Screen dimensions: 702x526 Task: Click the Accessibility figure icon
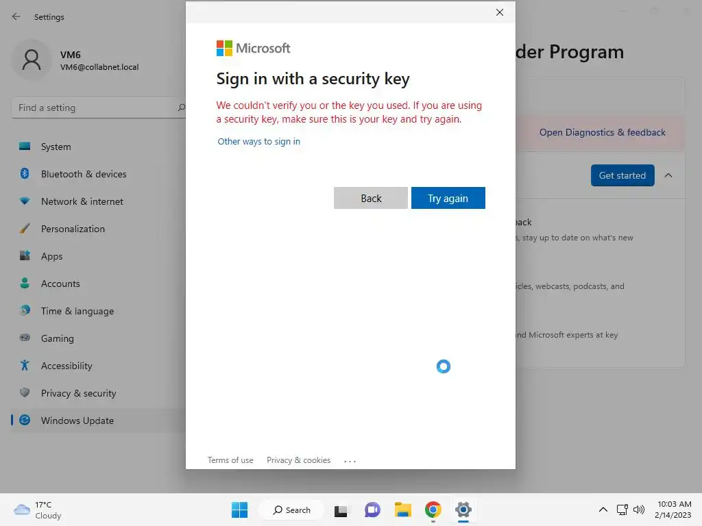tap(25, 366)
